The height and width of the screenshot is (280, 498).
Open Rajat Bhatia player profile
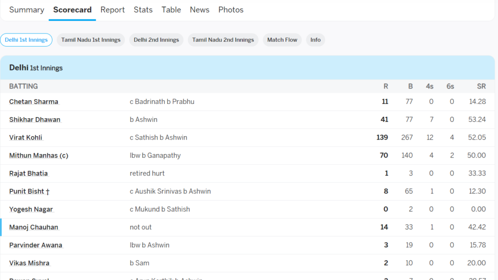click(x=29, y=174)
